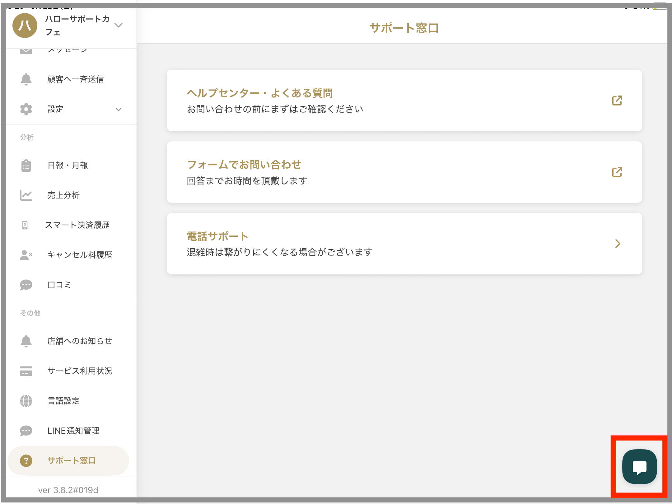
Task: Open スマート決済履歴 menu item
Action: pyautogui.click(x=77, y=225)
